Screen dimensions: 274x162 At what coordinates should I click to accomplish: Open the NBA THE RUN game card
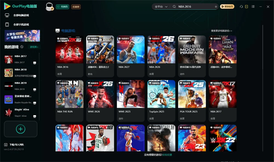(x=69, y=101)
